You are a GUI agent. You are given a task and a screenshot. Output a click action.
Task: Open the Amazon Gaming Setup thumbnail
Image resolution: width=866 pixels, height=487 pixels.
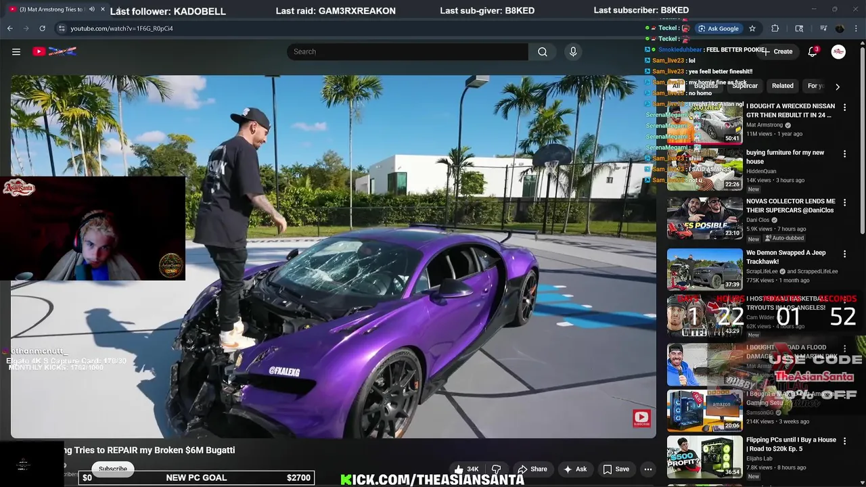point(705,411)
